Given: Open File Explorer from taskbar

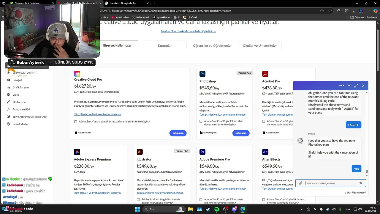Looking at the screenshot, I should click(190, 209).
